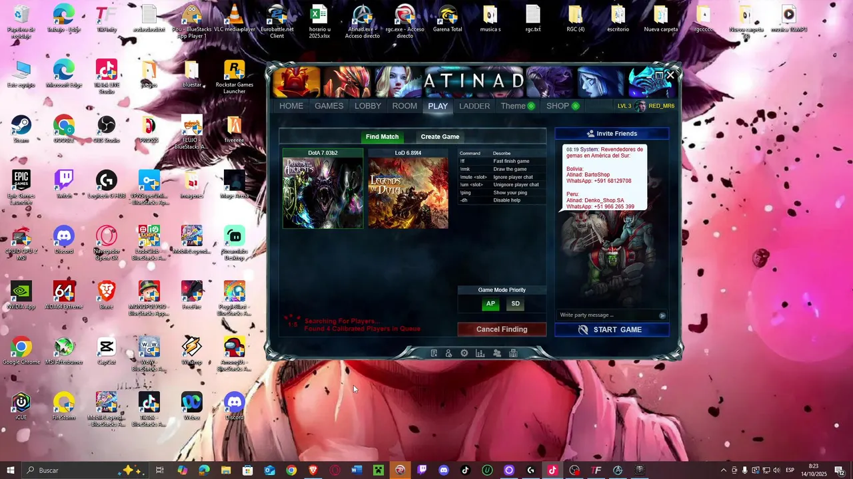Open the SHOP menu

[558, 106]
